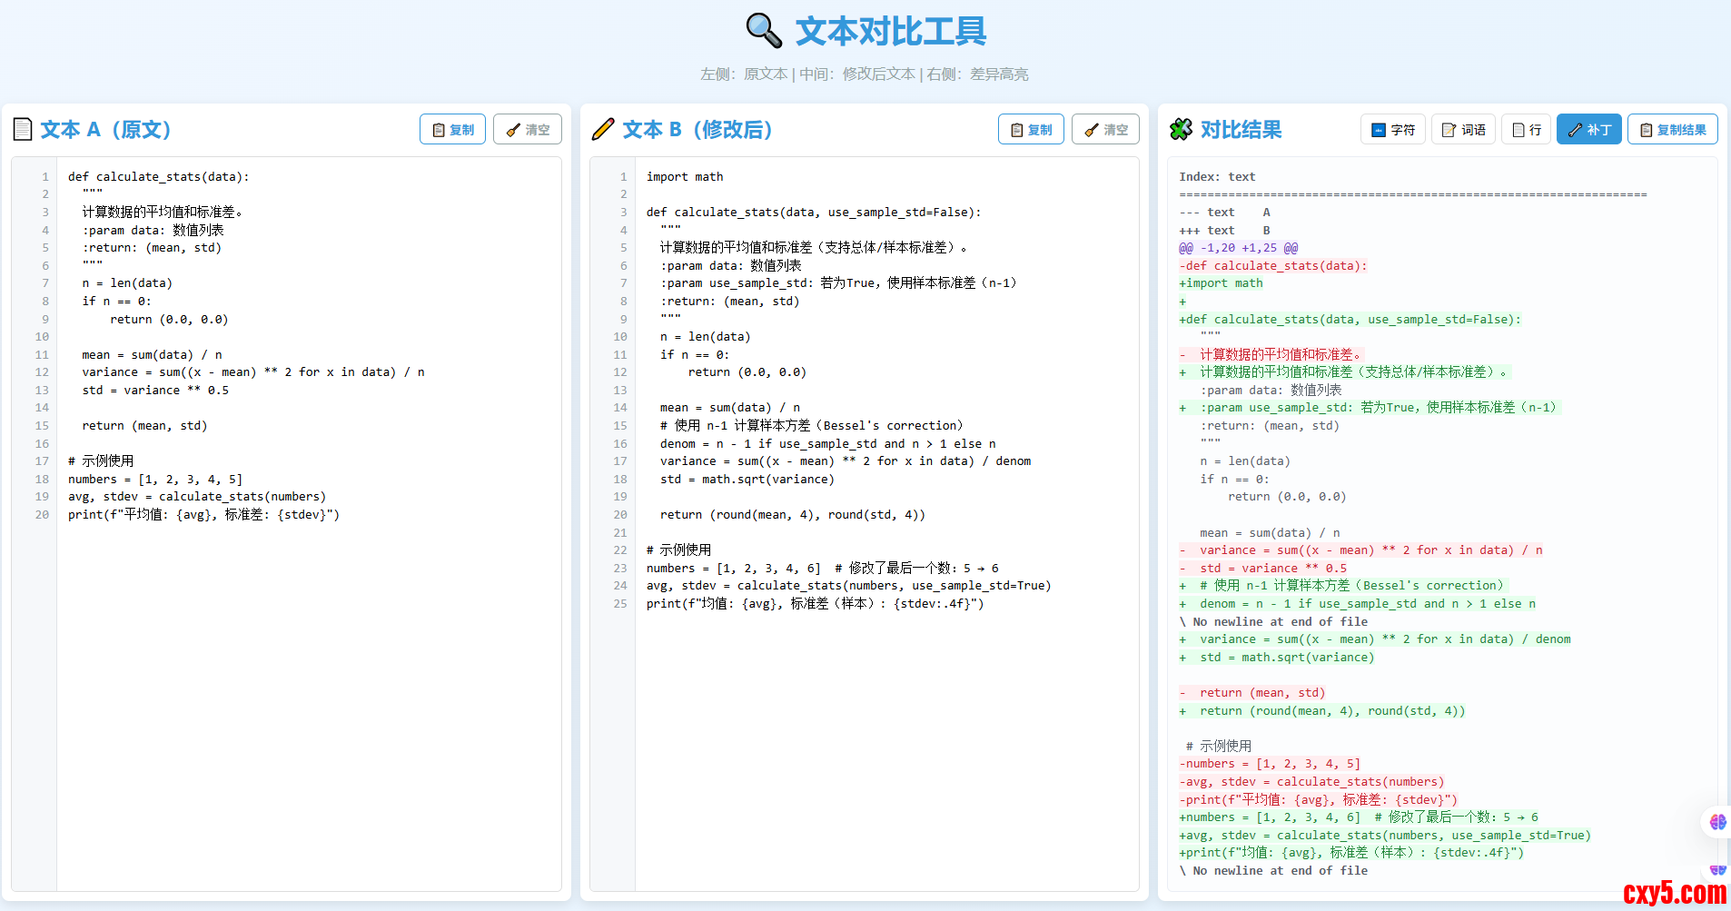The width and height of the screenshot is (1731, 911).
Task: Click the cxy5.com watermark link
Action: pos(1674,893)
